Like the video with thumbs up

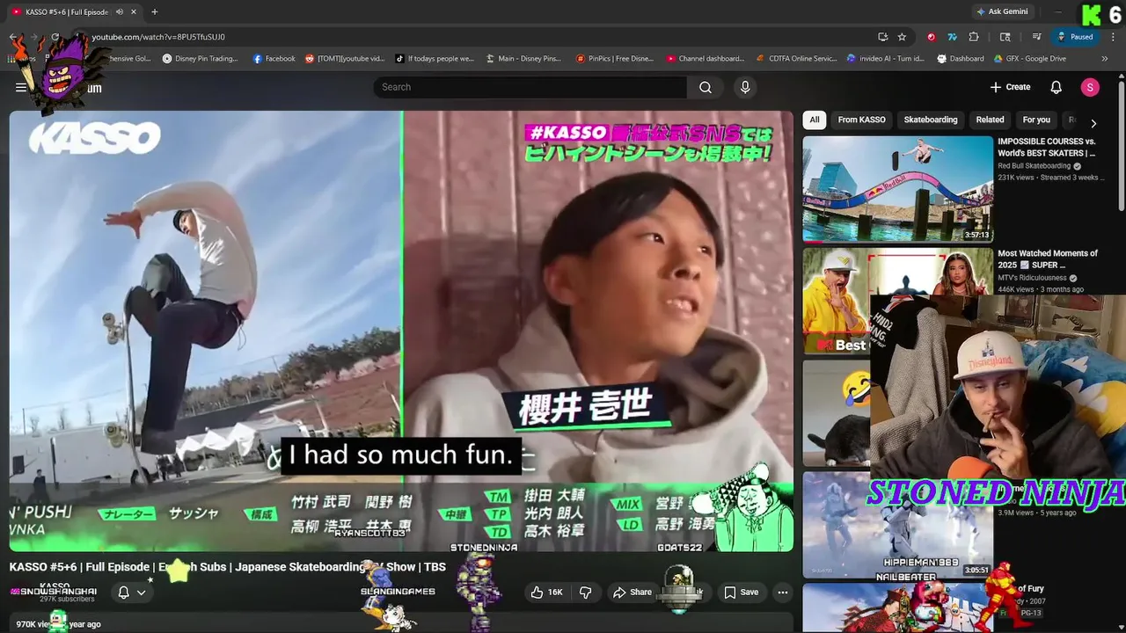point(545,593)
